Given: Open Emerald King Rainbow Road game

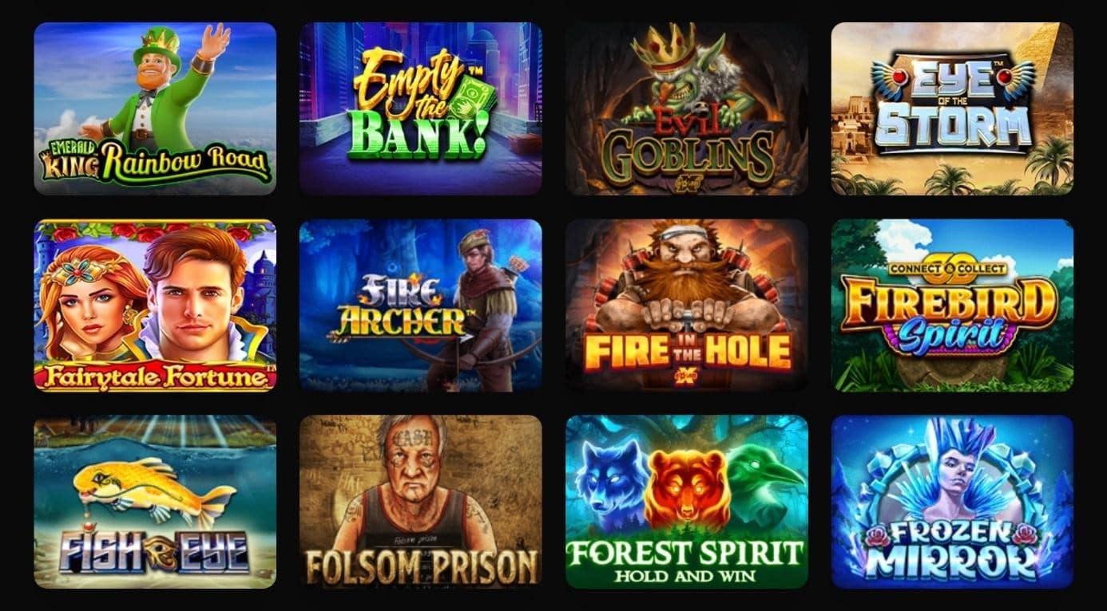Looking at the screenshot, I should tap(155, 108).
